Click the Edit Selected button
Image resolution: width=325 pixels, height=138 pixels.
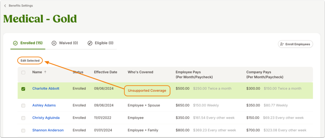tap(30, 61)
